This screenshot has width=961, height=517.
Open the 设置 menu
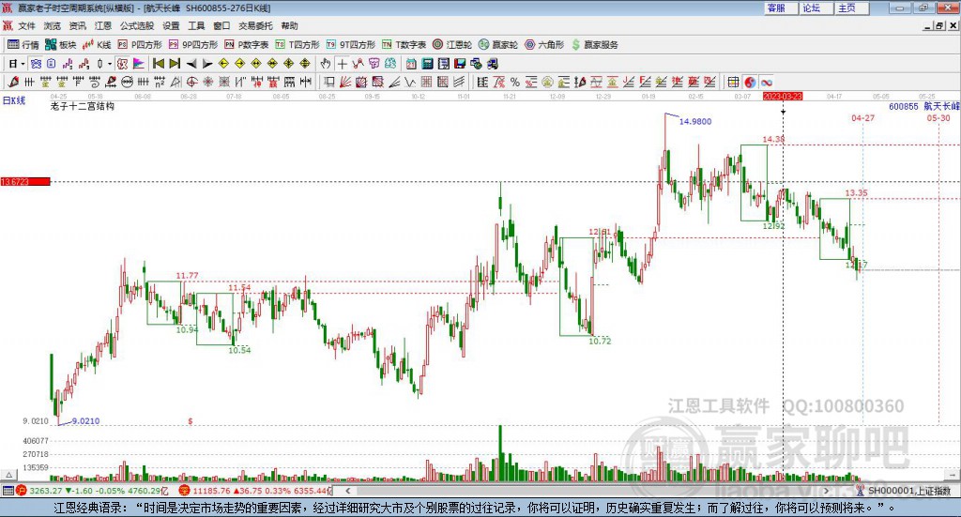coord(171,25)
